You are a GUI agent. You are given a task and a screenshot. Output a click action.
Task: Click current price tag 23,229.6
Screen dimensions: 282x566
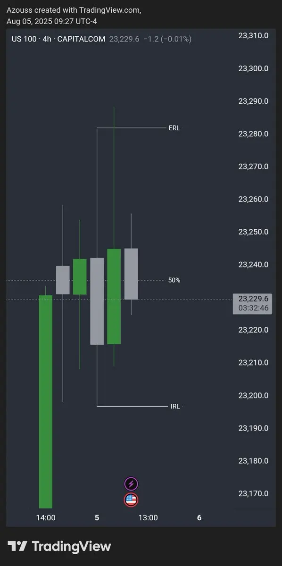253,299
